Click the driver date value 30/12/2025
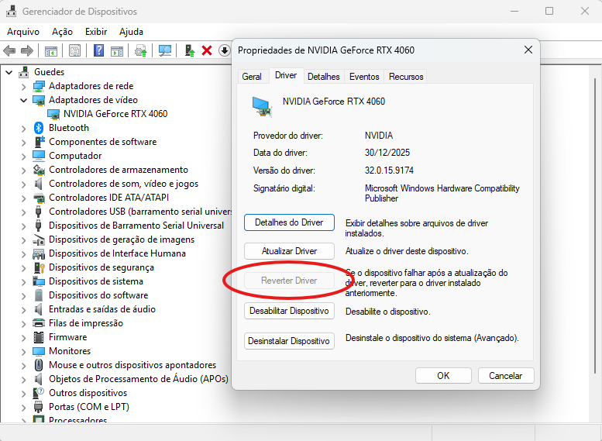The width and height of the screenshot is (602, 441). pyautogui.click(x=387, y=153)
